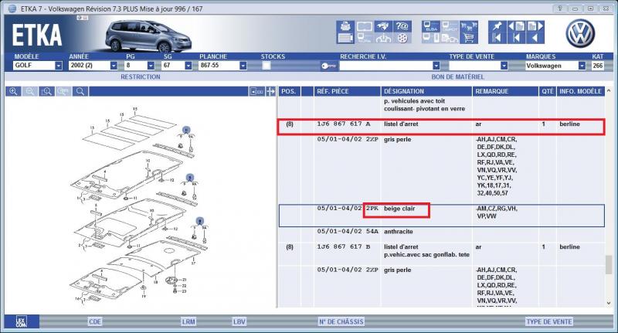Click TYPE DE VENTE in bottom bar
The height and width of the screenshot is (333, 618).
(x=549, y=321)
